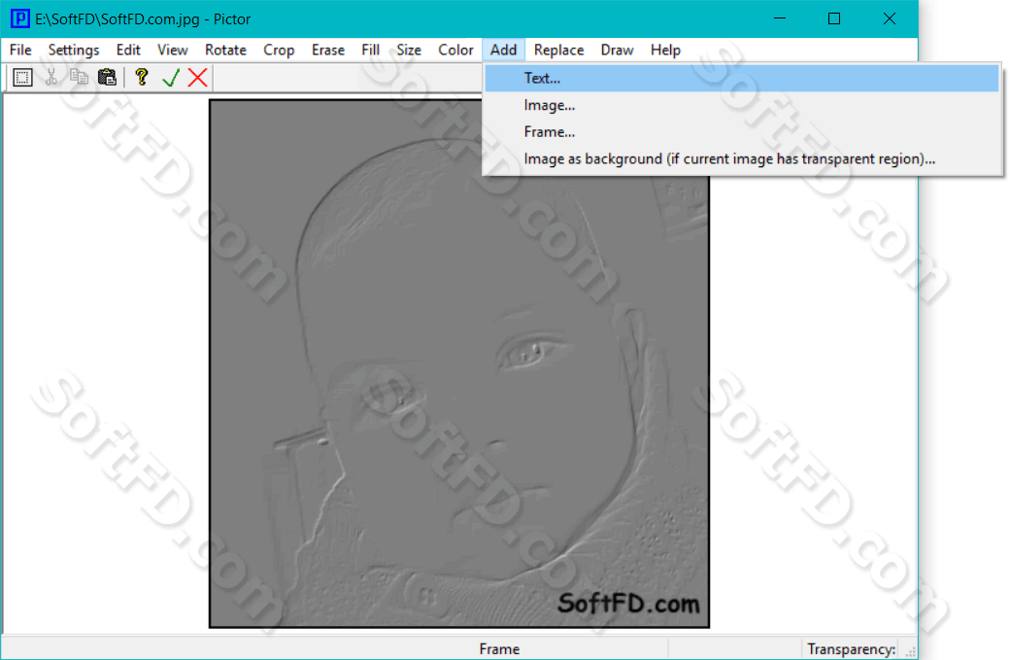This screenshot has width=1010, height=660.
Task: Click the Transparency: status bar label
Action: click(x=851, y=649)
